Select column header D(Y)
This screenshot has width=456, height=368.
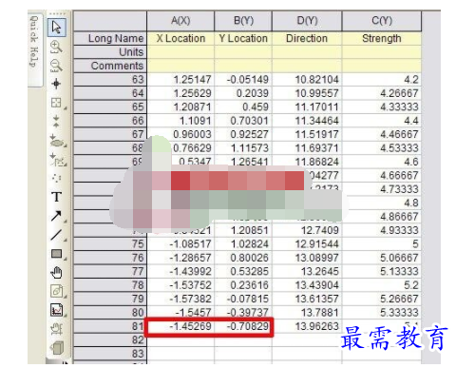point(307,21)
